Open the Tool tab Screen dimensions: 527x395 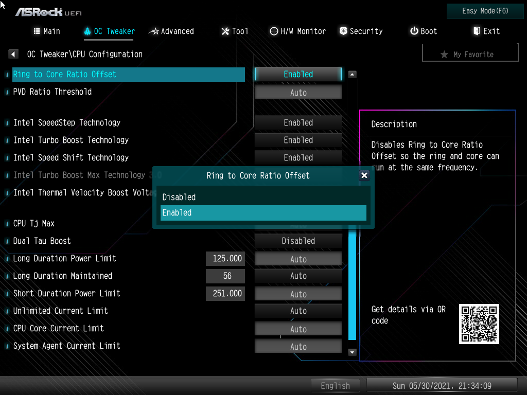tap(235, 31)
